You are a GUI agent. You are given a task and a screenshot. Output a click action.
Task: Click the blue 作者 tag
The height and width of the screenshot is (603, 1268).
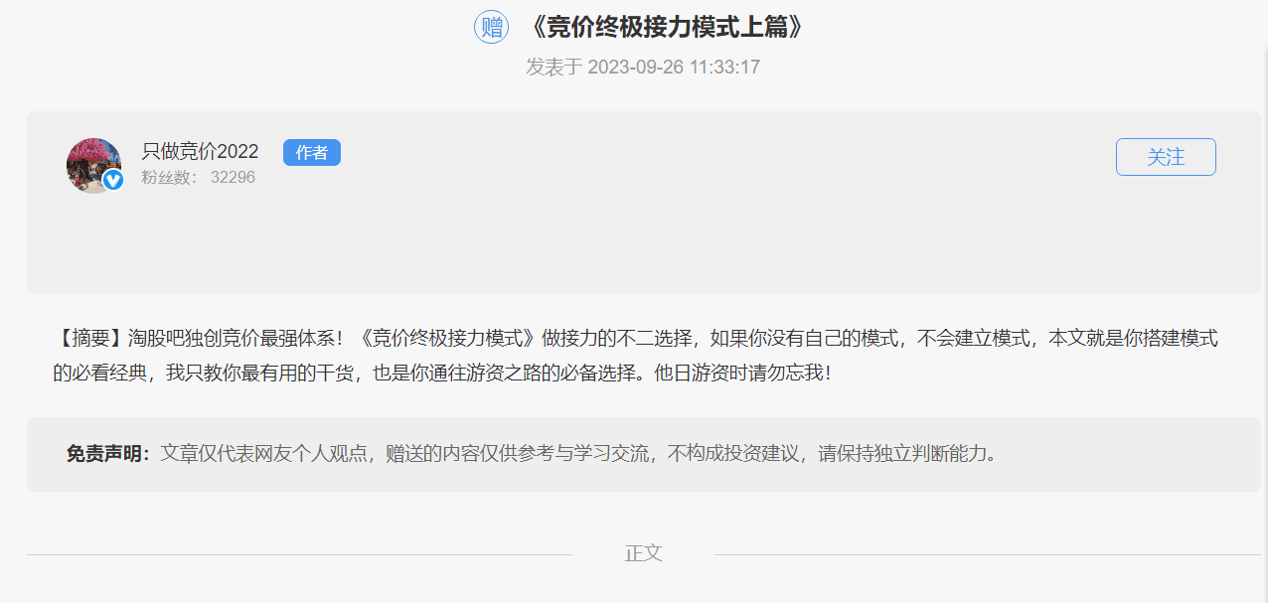click(x=312, y=152)
